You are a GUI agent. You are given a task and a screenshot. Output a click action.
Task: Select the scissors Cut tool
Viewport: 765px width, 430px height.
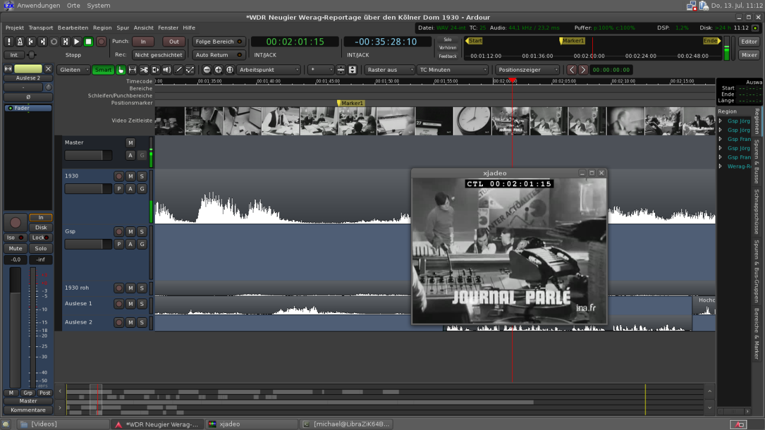(144, 70)
